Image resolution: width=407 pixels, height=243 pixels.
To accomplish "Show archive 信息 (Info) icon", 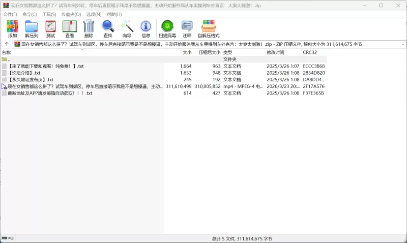I will (146, 28).
